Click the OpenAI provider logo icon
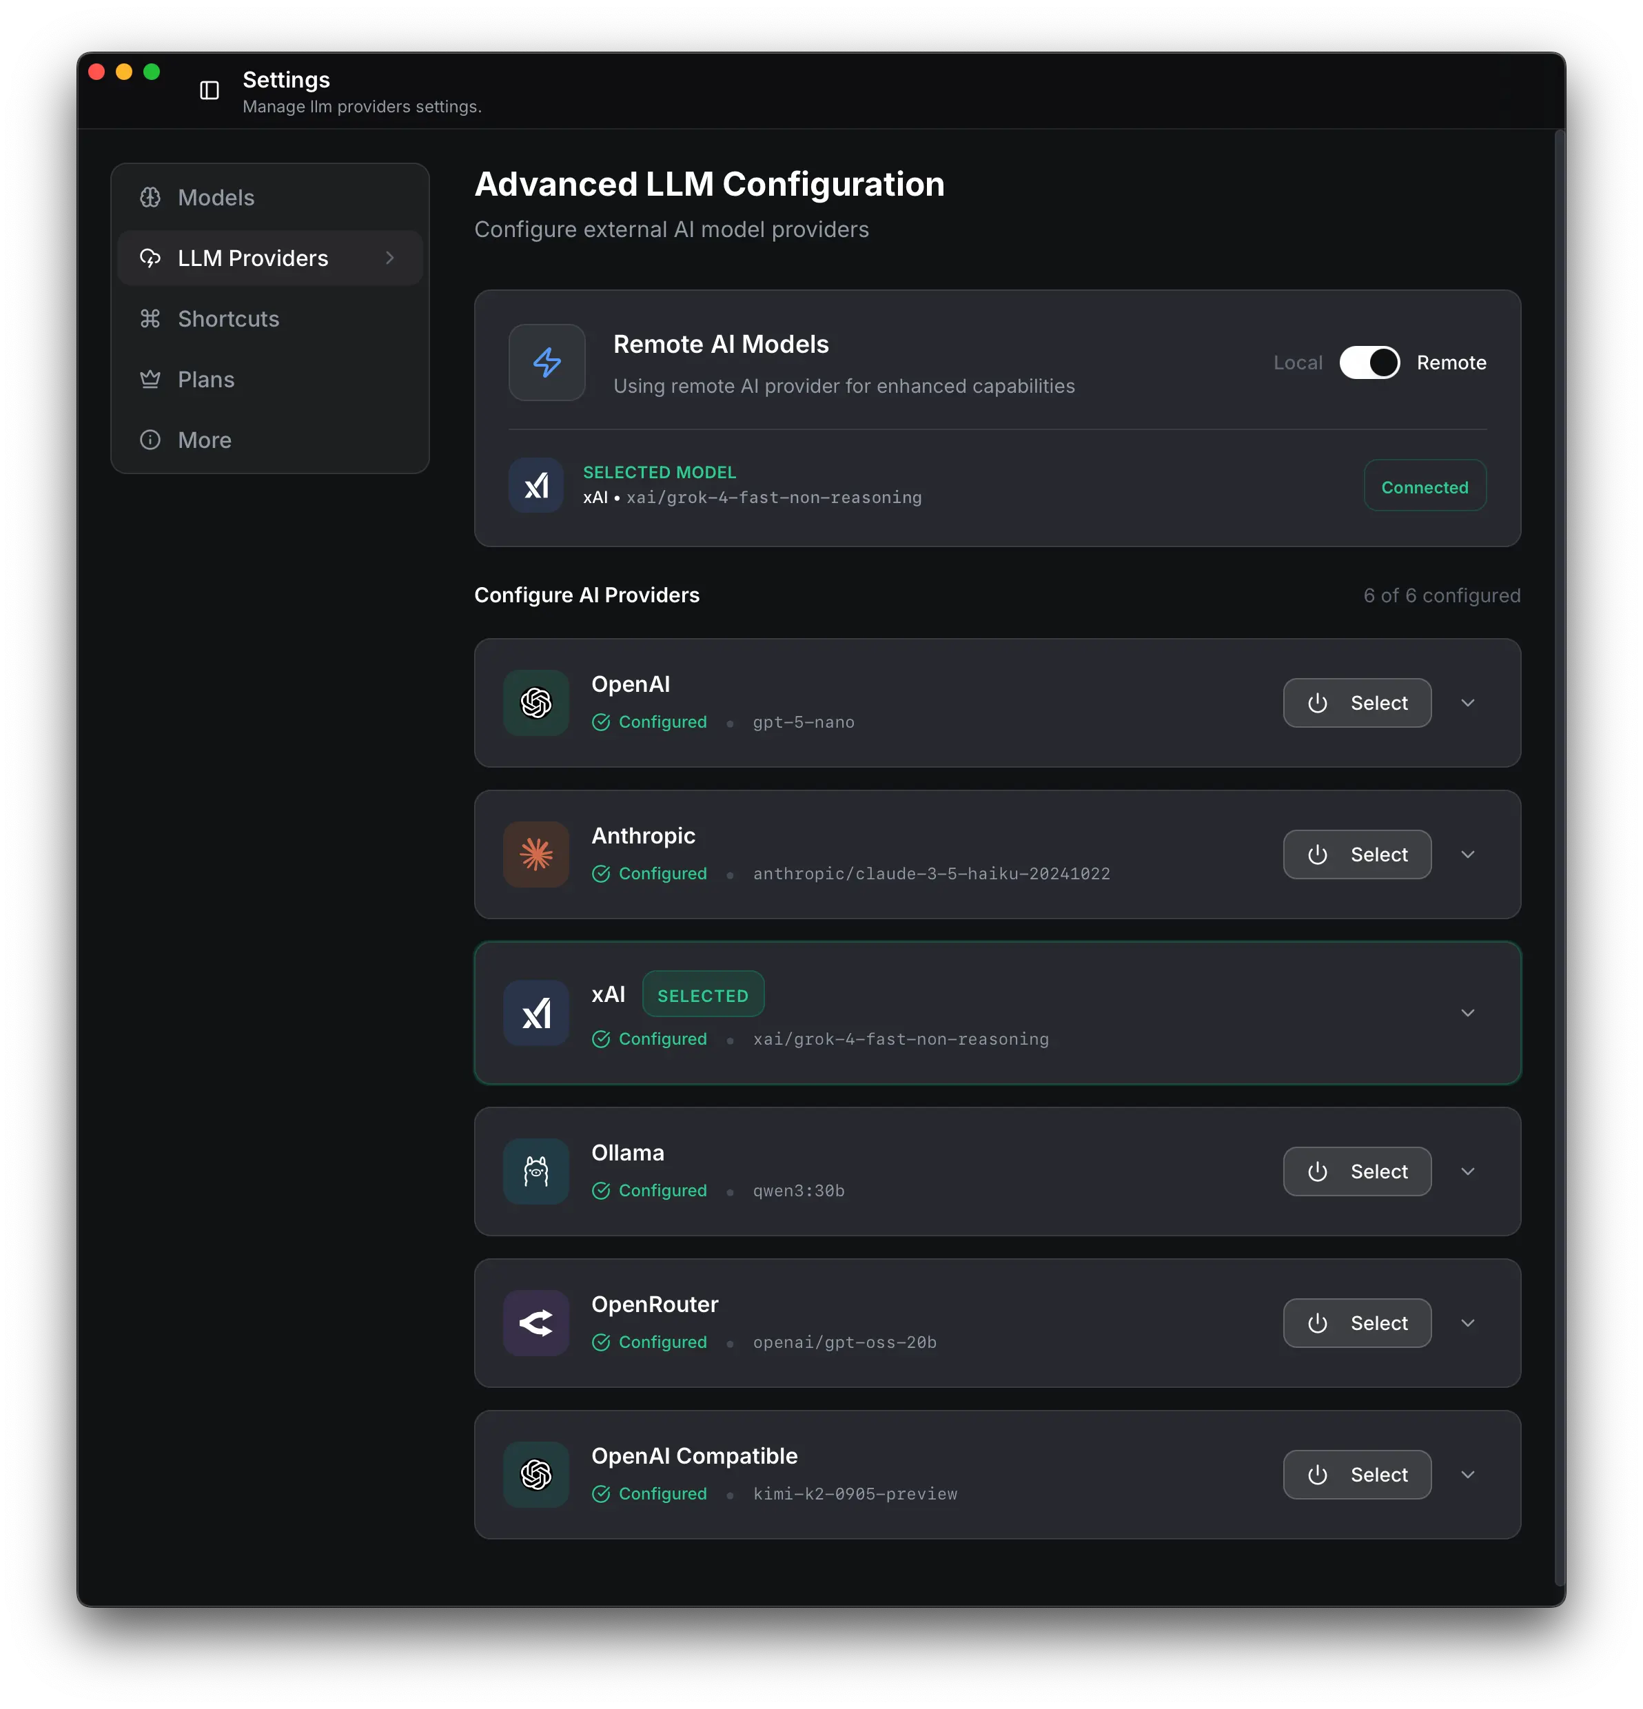This screenshot has width=1643, height=1709. click(x=536, y=703)
